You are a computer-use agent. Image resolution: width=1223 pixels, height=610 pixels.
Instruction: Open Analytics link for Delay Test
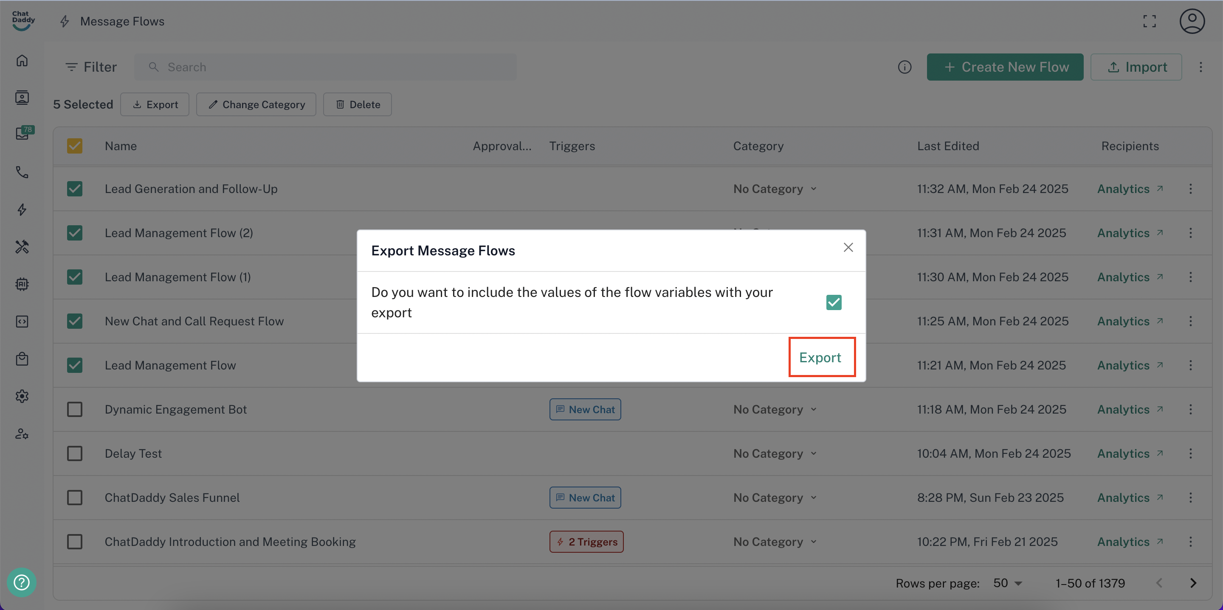click(x=1130, y=453)
